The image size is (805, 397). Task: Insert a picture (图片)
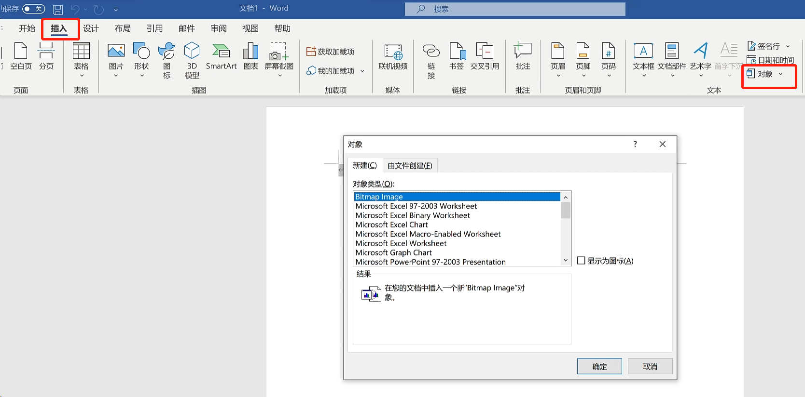(x=116, y=60)
